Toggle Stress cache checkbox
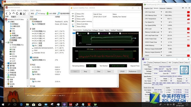Viewport: 191px width, 107px height. (76, 19)
